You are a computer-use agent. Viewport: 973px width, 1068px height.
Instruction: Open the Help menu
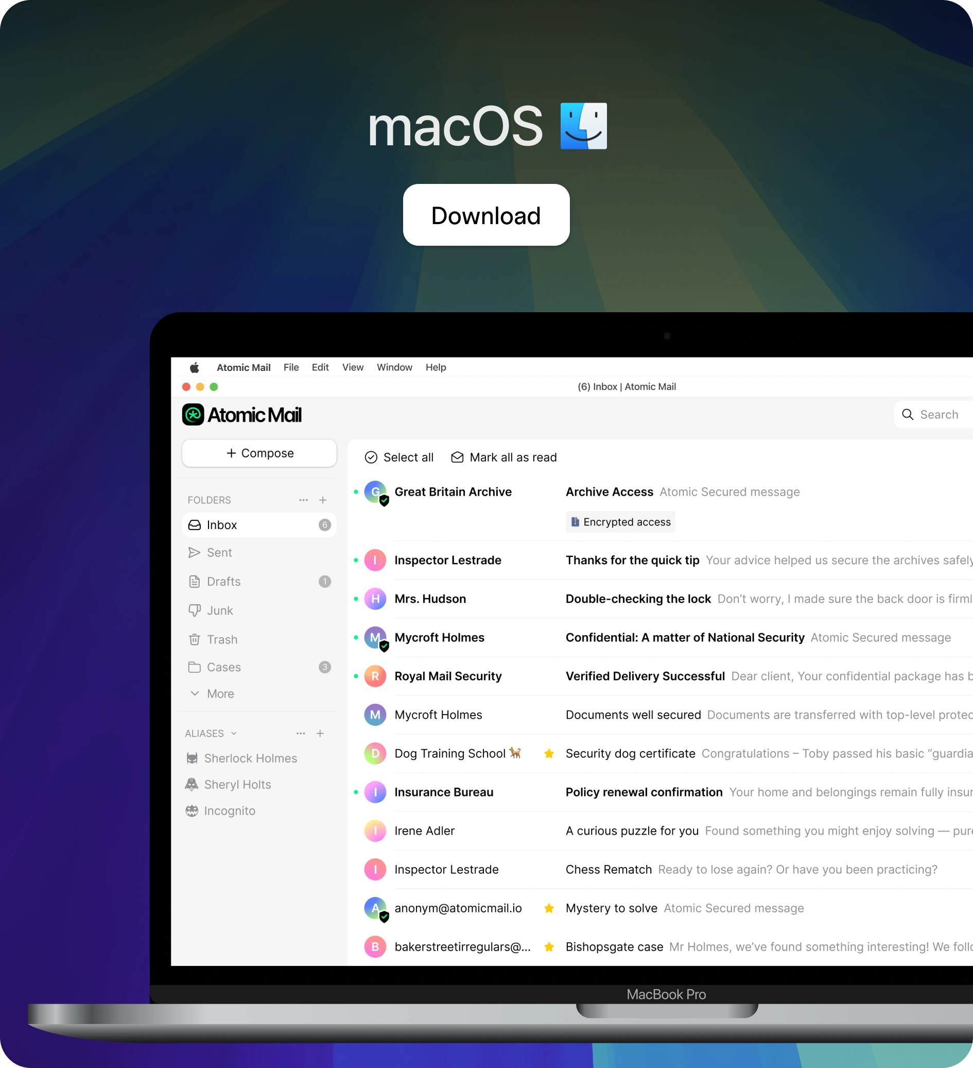[x=436, y=367]
